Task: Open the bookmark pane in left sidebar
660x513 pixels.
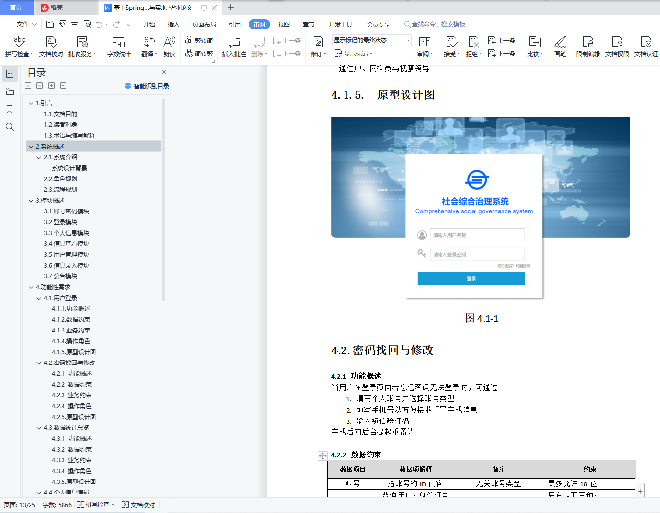Action: point(10,109)
